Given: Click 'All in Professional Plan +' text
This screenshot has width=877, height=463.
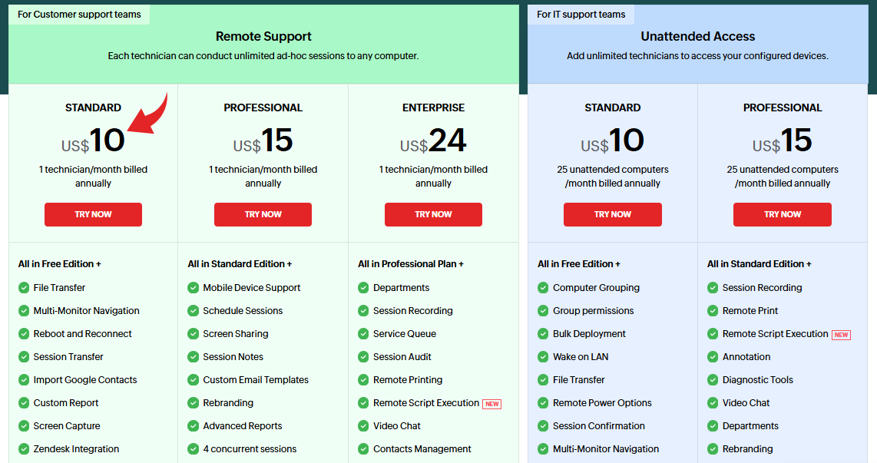Looking at the screenshot, I should (411, 264).
